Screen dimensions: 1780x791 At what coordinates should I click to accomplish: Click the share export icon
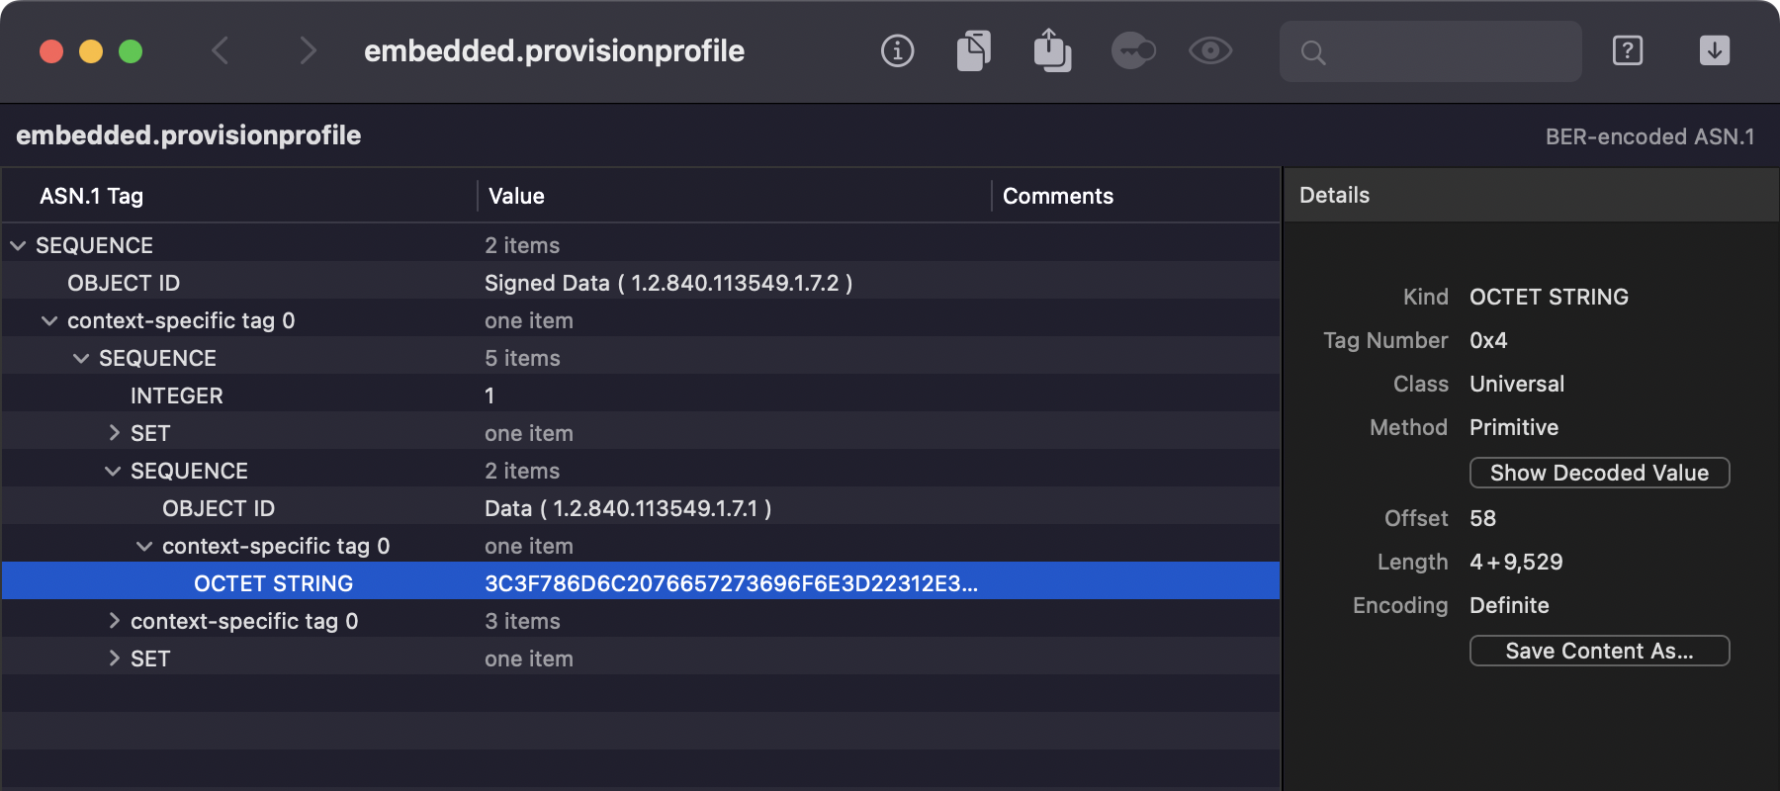(1052, 50)
